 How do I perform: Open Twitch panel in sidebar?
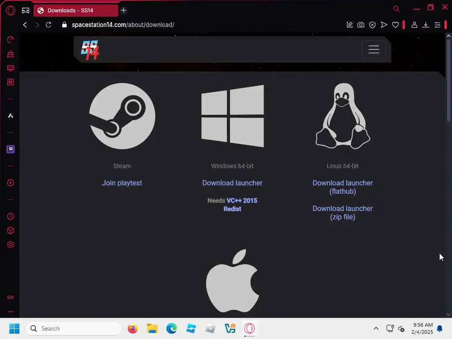tap(11, 149)
